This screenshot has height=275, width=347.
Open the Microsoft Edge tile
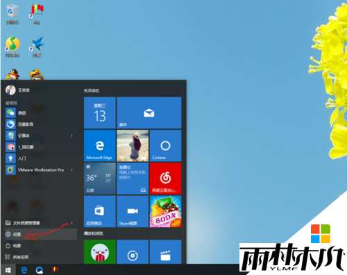tap(100, 146)
